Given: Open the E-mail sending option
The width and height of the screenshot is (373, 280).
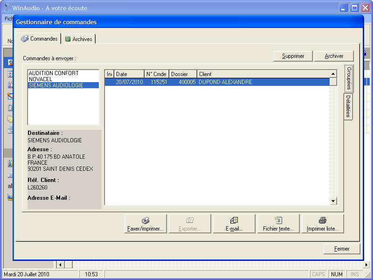Looking at the screenshot, I should (x=234, y=224).
